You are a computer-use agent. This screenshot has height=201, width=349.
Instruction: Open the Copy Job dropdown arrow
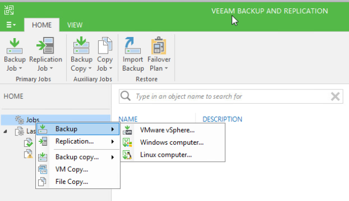(110, 68)
